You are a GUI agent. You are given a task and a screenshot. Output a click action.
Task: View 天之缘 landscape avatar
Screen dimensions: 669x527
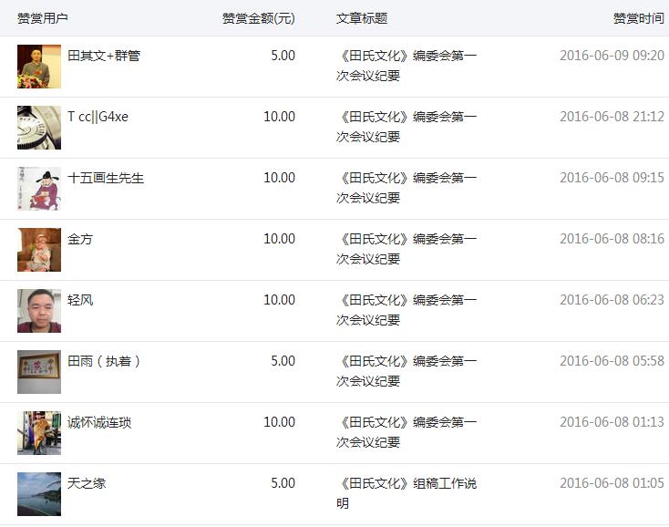click(39, 493)
